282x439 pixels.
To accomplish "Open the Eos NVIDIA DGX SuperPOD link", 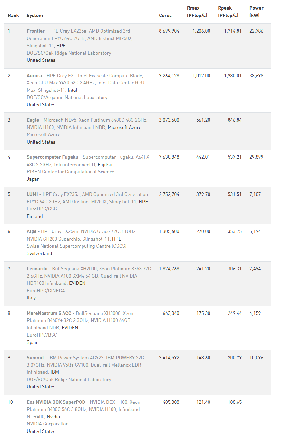I will (x=56, y=402).
